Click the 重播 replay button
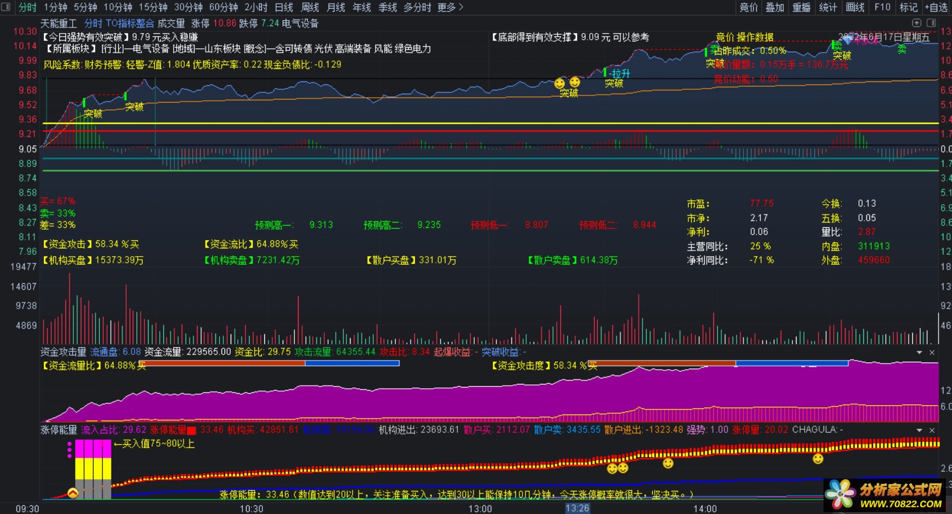The width and height of the screenshot is (952, 514). pos(801,7)
